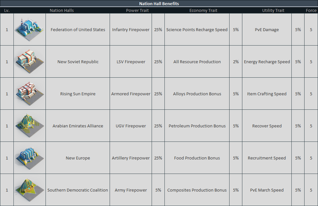Click the Item Crafting Speed cell
Image resolution: width=318 pixels, height=206 pixels.
tap(267, 94)
